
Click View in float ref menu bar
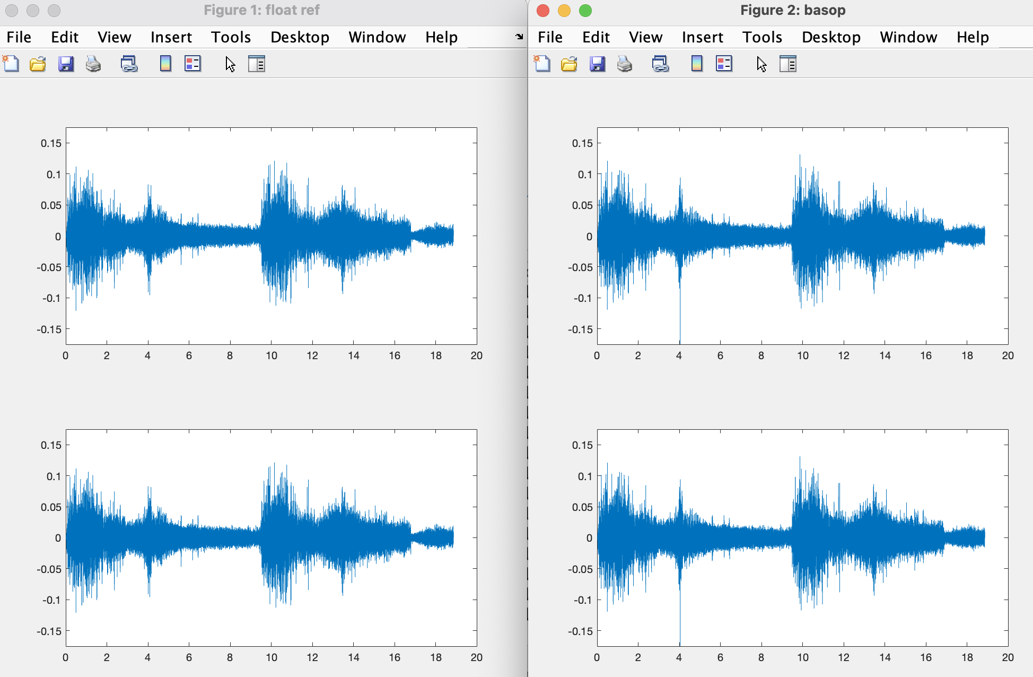(114, 37)
